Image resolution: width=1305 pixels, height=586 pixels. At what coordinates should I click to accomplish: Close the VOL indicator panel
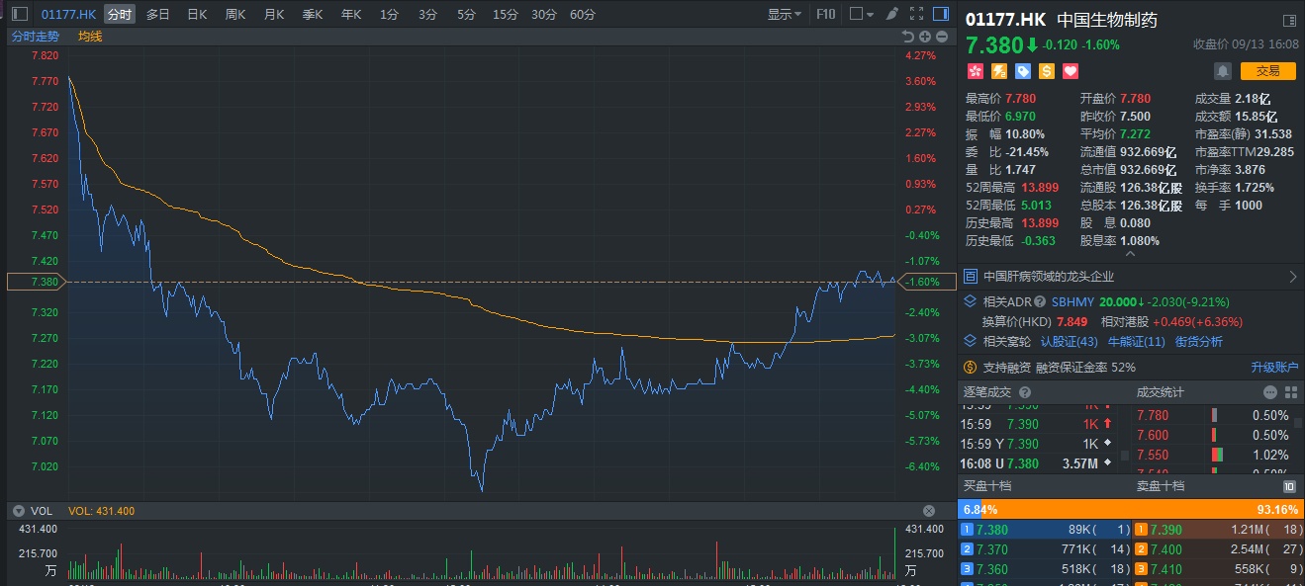(929, 511)
